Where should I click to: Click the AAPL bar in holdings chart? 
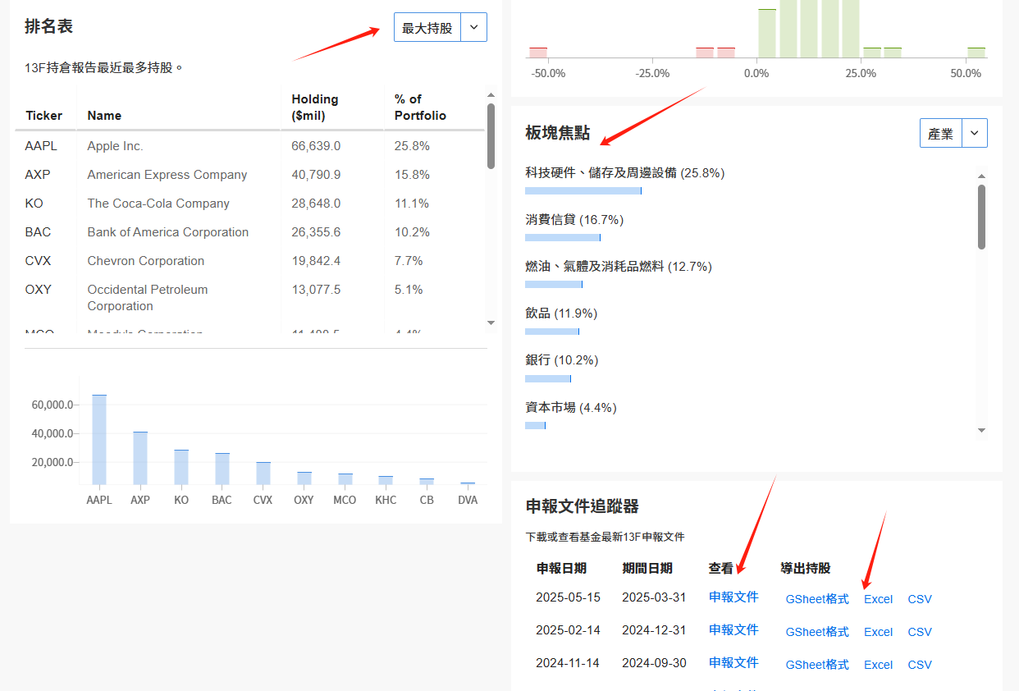point(99,440)
